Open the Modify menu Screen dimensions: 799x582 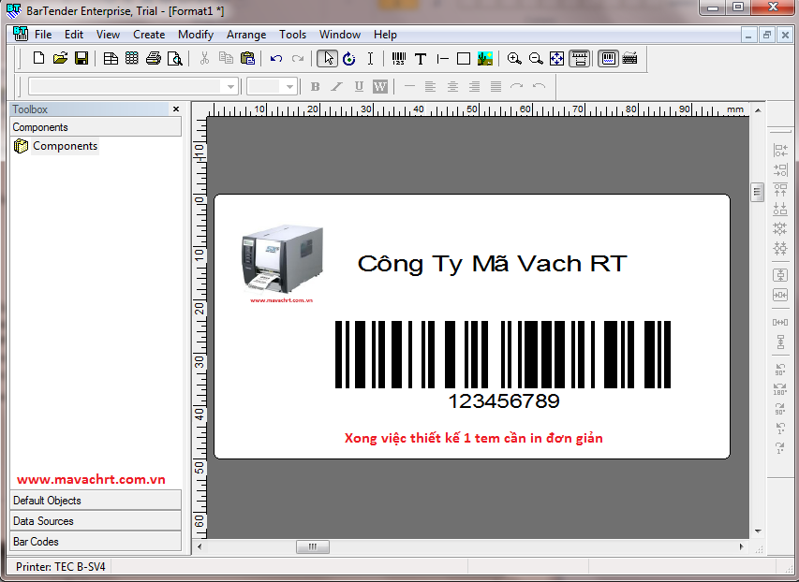pyautogui.click(x=196, y=35)
